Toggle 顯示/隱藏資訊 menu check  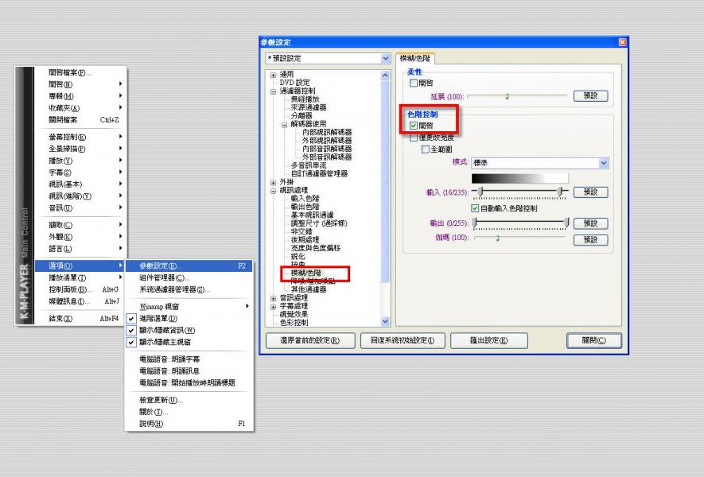pos(131,330)
